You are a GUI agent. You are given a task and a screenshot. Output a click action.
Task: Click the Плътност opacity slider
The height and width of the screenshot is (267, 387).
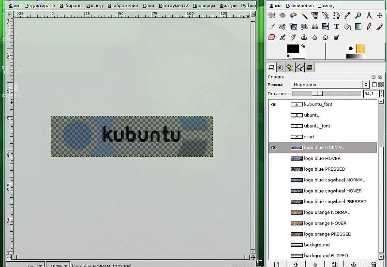tap(327, 94)
